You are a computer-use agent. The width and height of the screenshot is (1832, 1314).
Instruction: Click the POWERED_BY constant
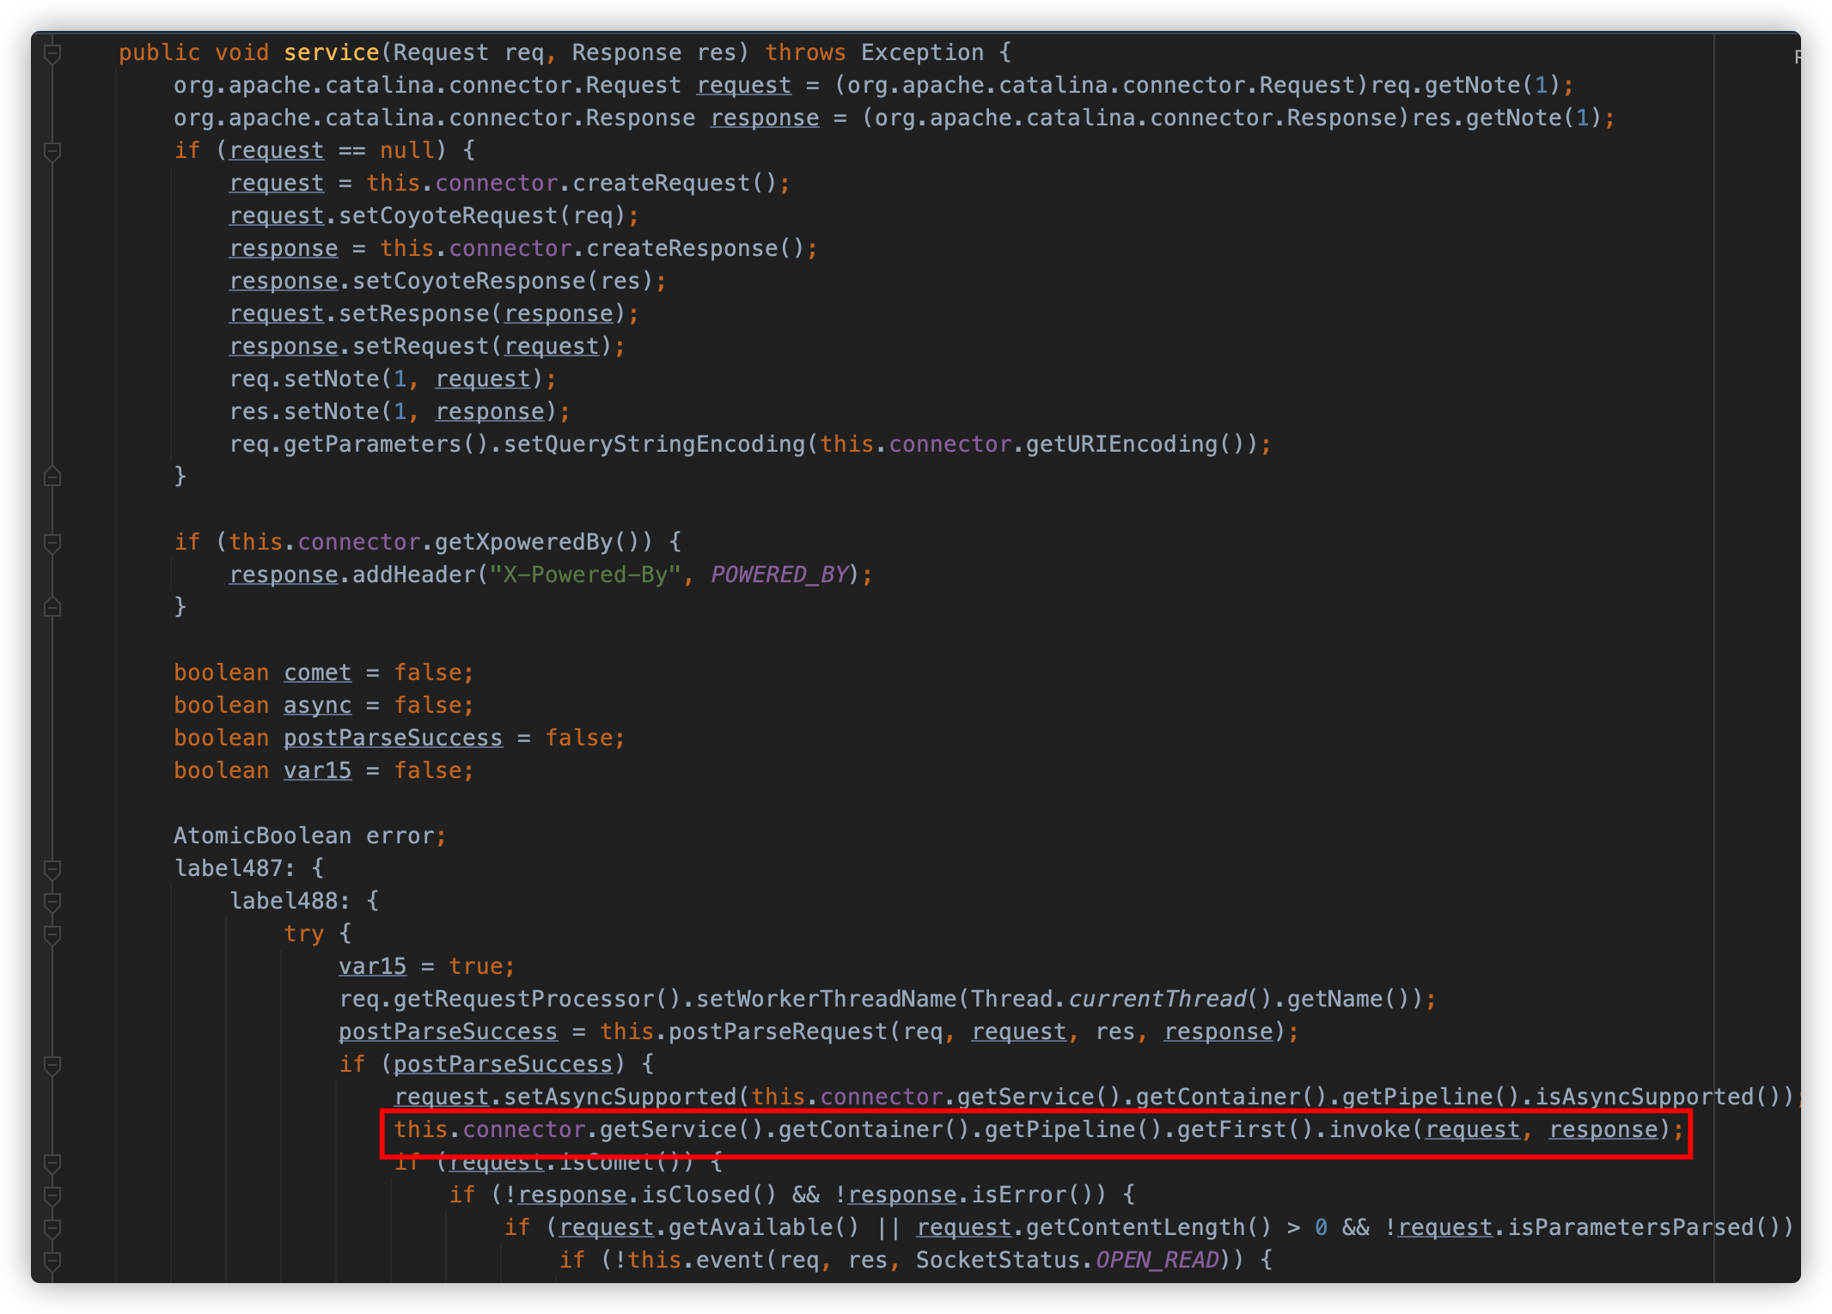779,575
